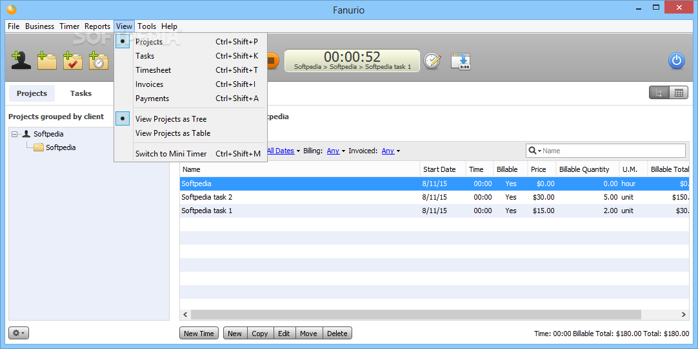Open the All Dates filter dropdown
This screenshot has height=349, width=698.
(284, 151)
